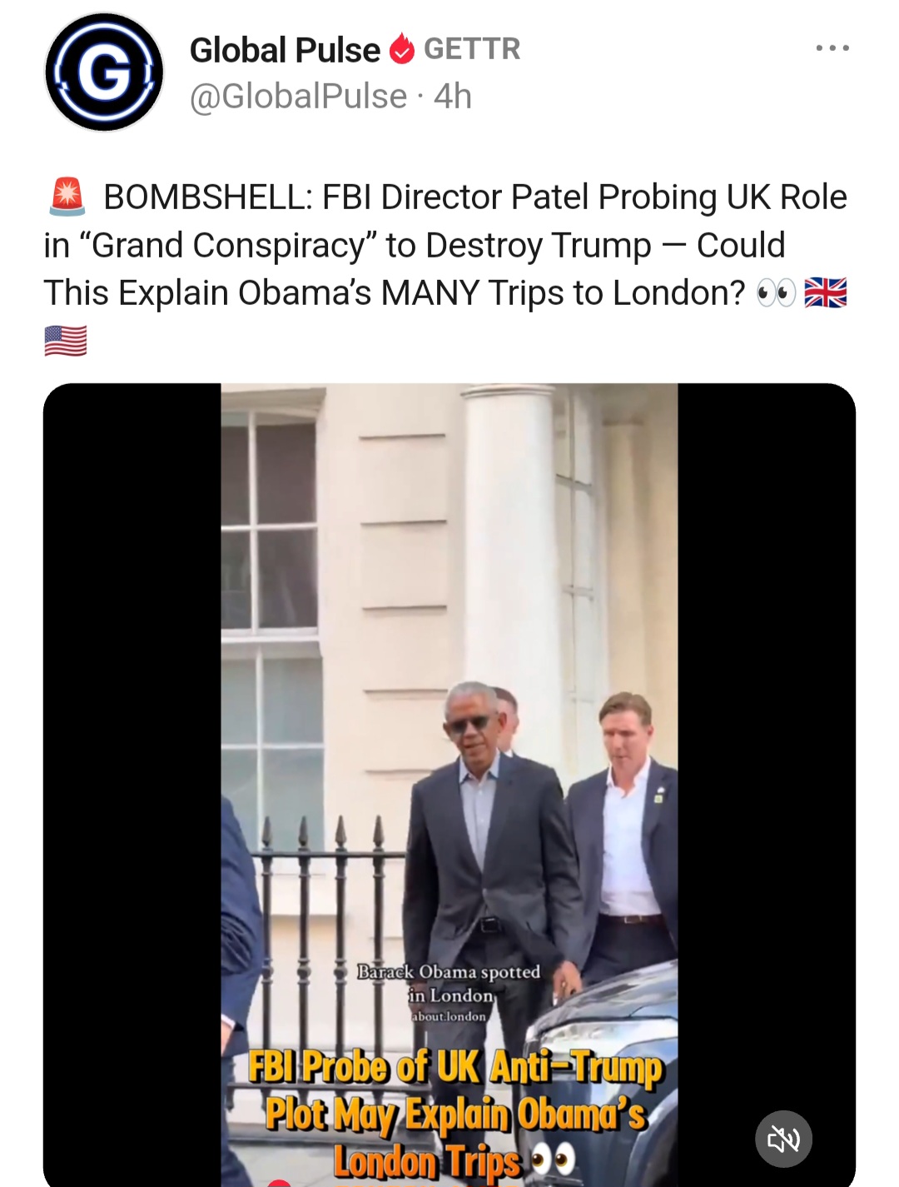Image resolution: width=899 pixels, height=1187 pixels.
Task: Click the red video progress indicator
Action: pyautogui.click(x=279, y=1182)
